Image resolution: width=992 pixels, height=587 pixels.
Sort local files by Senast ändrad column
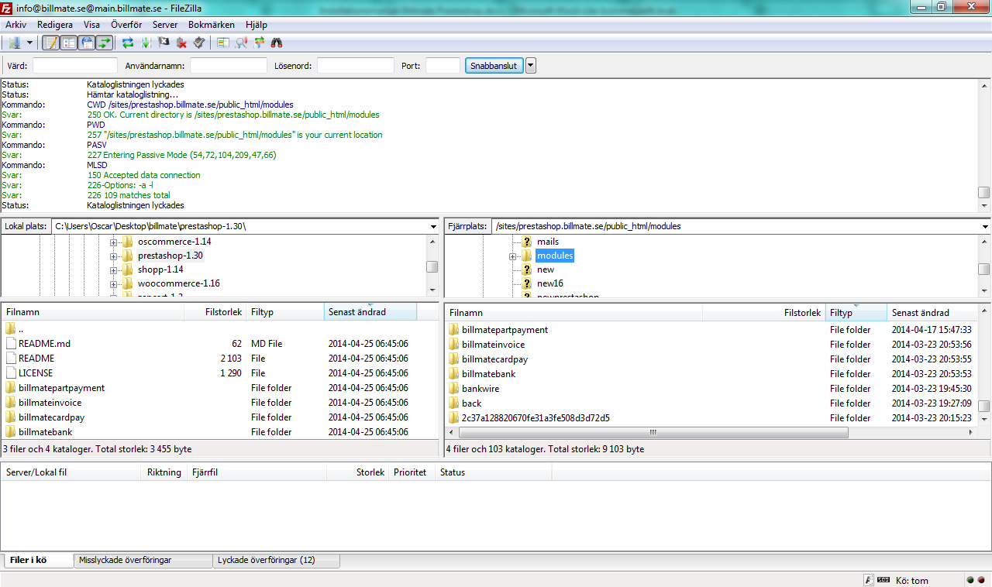(370, 312)
